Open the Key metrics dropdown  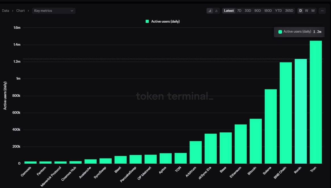[x=54, y=11]
